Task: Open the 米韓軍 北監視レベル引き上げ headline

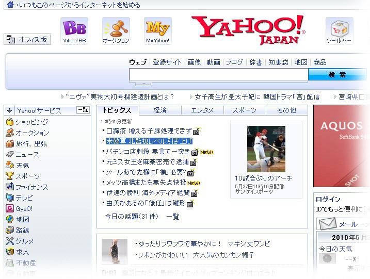Action: [x=149, y=141]
